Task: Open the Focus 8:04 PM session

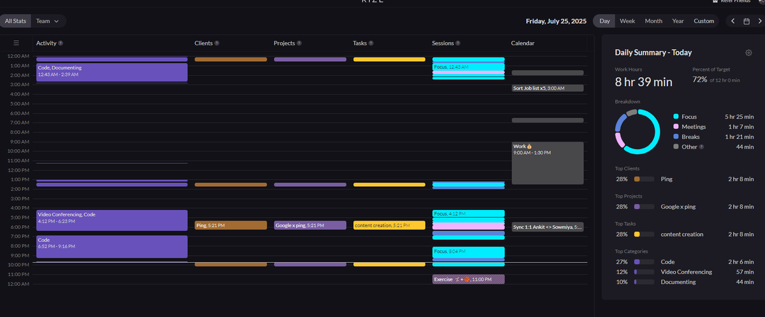Action: point(468,251)
